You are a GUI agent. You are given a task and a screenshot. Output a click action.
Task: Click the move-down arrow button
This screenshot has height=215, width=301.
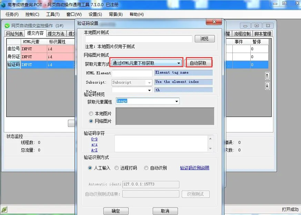(267, 86)
